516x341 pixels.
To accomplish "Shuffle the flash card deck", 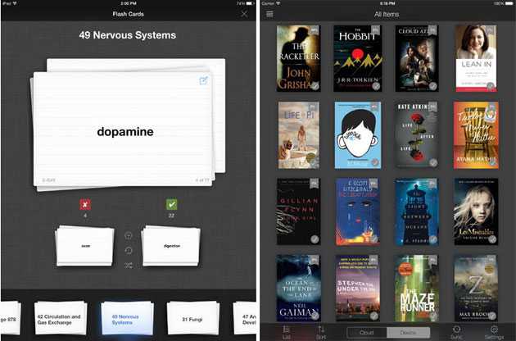I will coord(128,266).
